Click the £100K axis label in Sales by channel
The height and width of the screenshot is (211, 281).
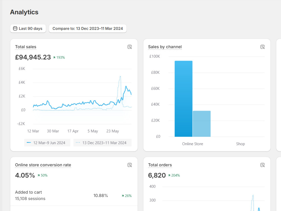pyautogui.click(x=155, y=57)
